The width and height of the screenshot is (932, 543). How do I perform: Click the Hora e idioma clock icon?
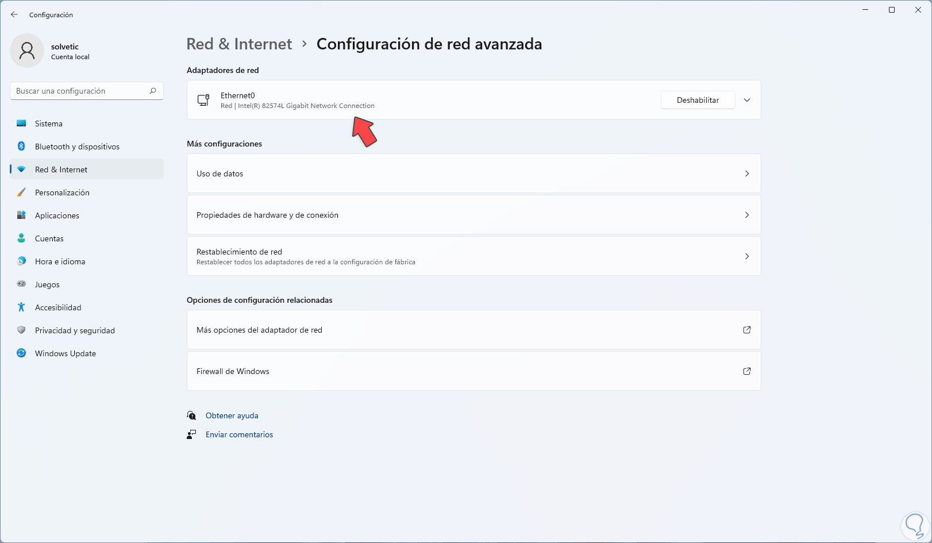(21, 261)
